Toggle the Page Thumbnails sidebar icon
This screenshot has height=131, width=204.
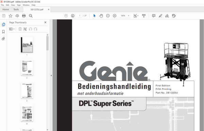point(3,24)
